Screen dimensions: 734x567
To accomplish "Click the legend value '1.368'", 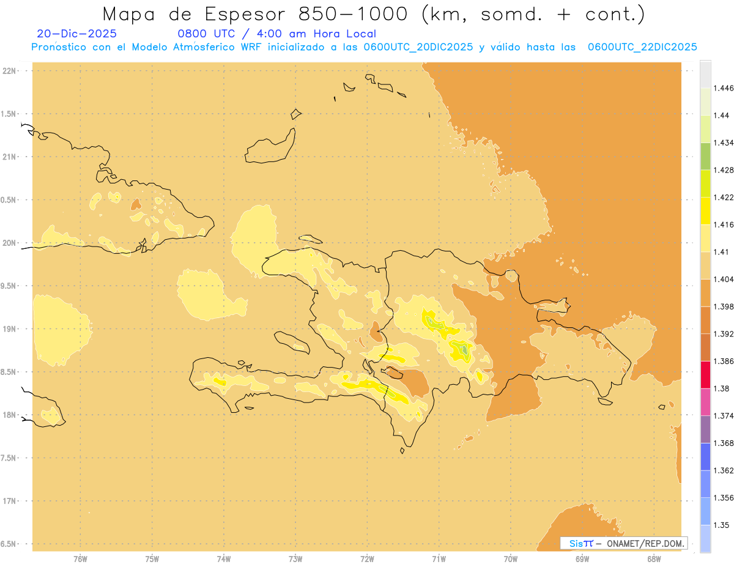I will click(724, 443).
